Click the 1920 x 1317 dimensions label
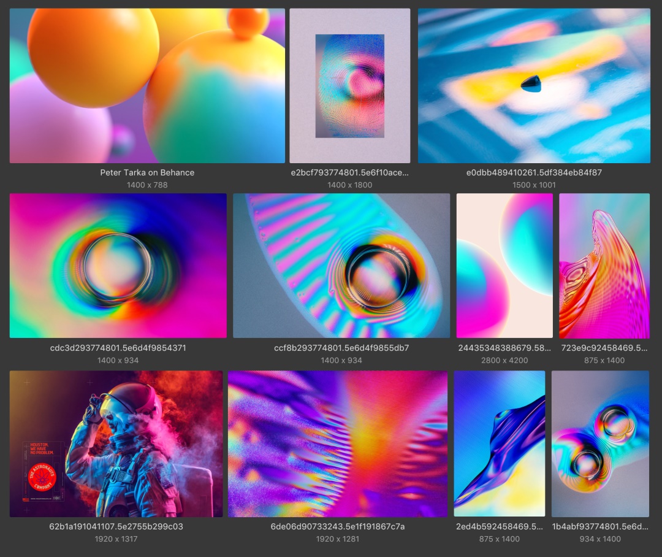Image resolution: width=662 pixels, height=557 pixels. [116, 539]
